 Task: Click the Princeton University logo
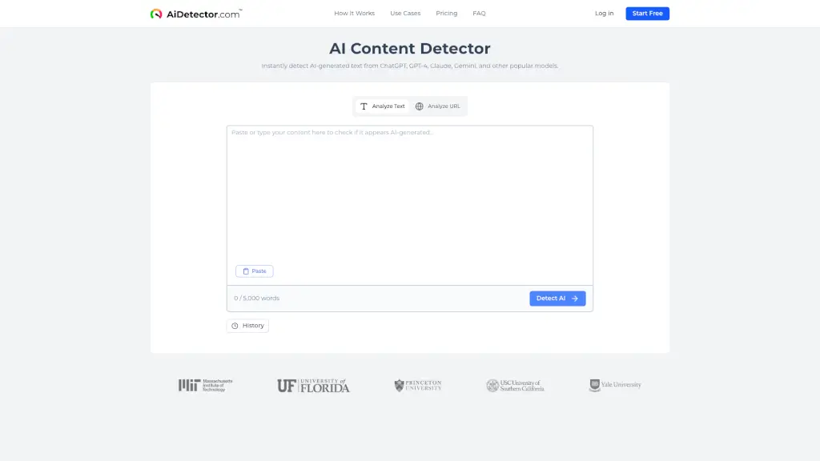418,386
